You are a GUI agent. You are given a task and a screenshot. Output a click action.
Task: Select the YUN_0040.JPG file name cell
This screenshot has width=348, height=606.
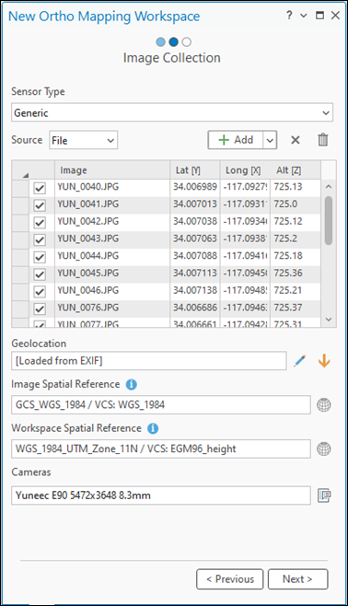click(112, 188)
